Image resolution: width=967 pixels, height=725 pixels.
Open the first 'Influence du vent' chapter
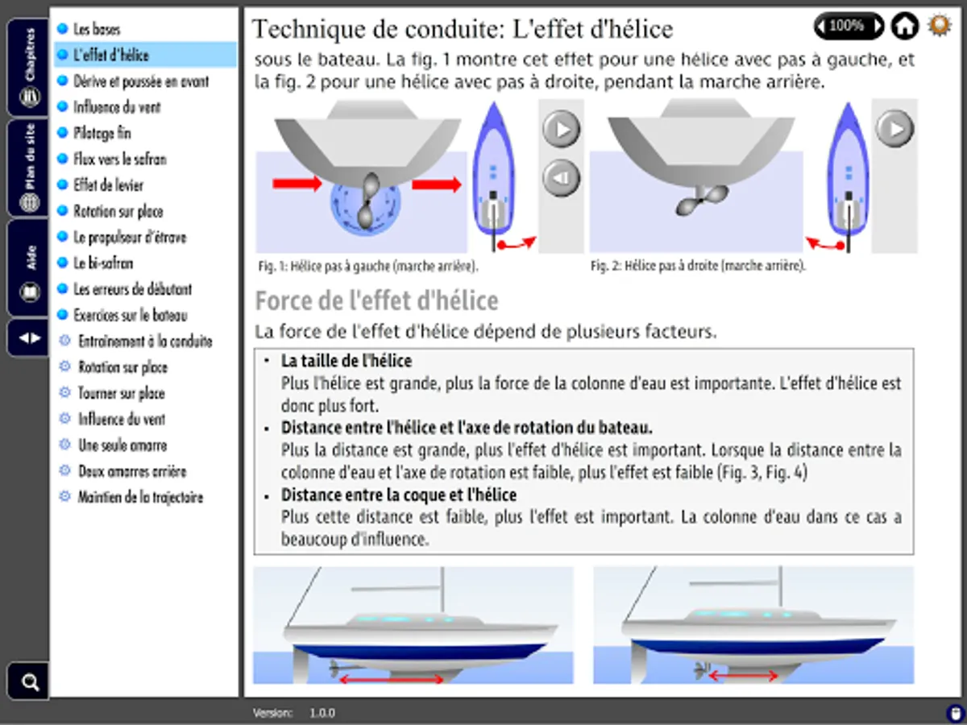tap(117, 107)
